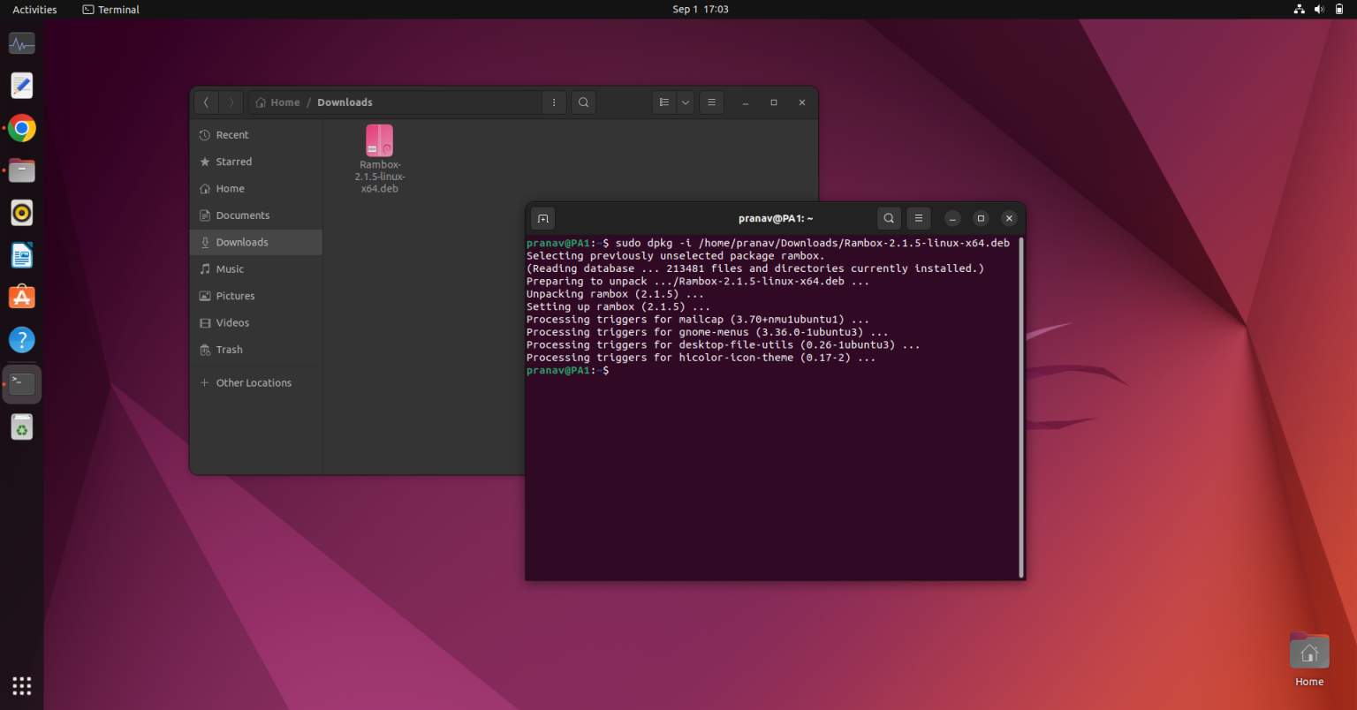
Task: Open search in the Terminal window
Action: click(x=889, y=218)
